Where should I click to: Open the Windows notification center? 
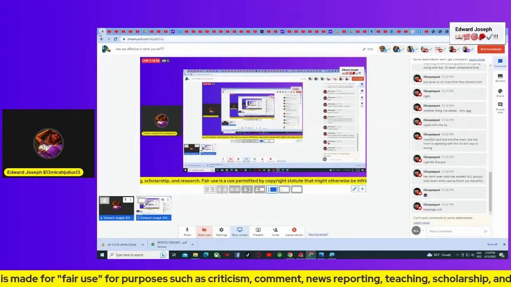[x=502, y=255]
